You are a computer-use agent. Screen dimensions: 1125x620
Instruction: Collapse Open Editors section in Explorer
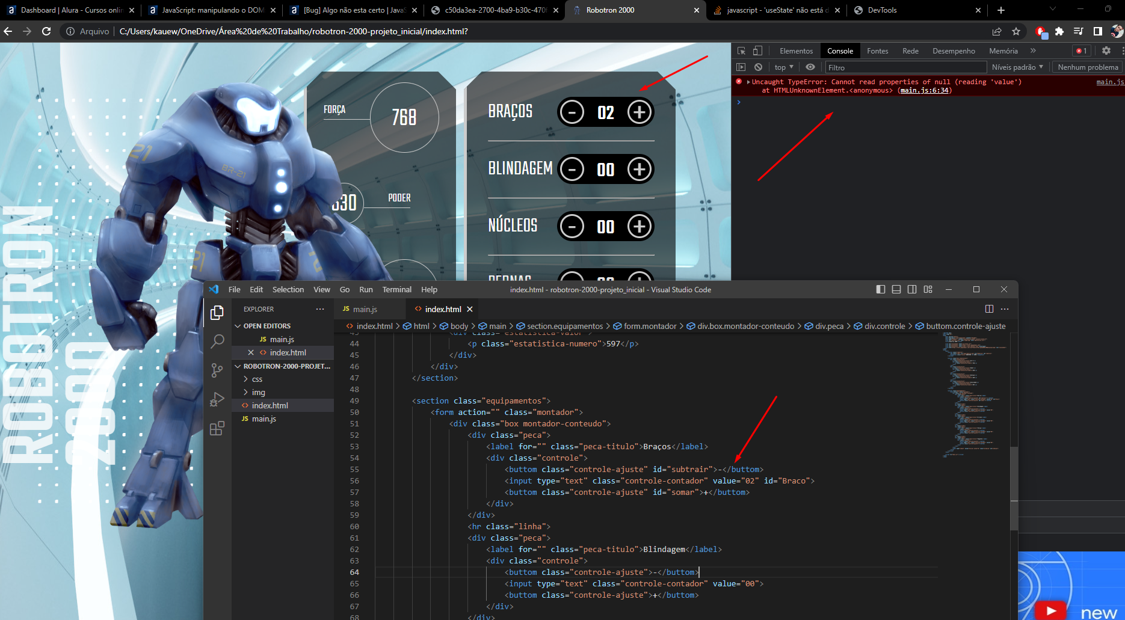(238, 326)
